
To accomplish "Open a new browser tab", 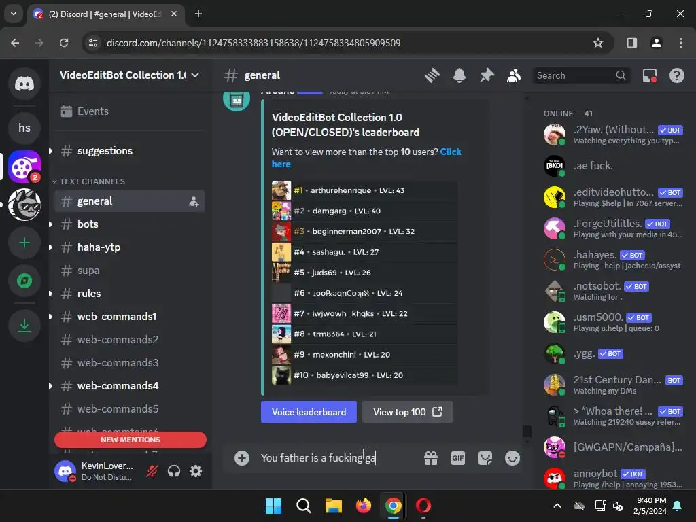I will pos(198,14).
